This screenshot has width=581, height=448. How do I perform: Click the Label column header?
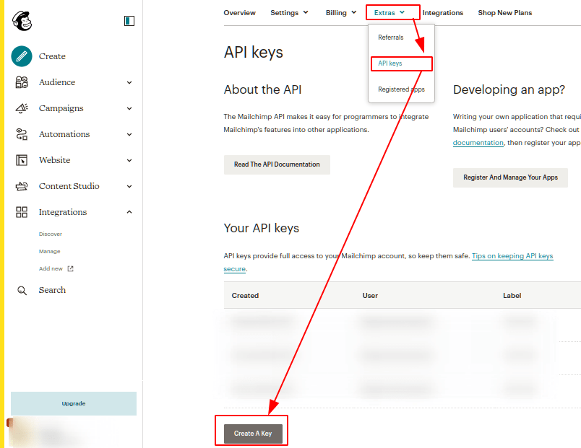pos(512,296)
